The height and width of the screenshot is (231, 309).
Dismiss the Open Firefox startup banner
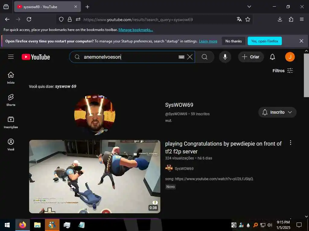click(x=301, y=41)
